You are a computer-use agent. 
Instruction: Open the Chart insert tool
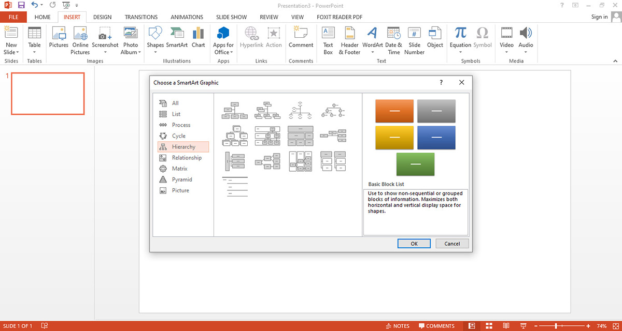[198, 38]
